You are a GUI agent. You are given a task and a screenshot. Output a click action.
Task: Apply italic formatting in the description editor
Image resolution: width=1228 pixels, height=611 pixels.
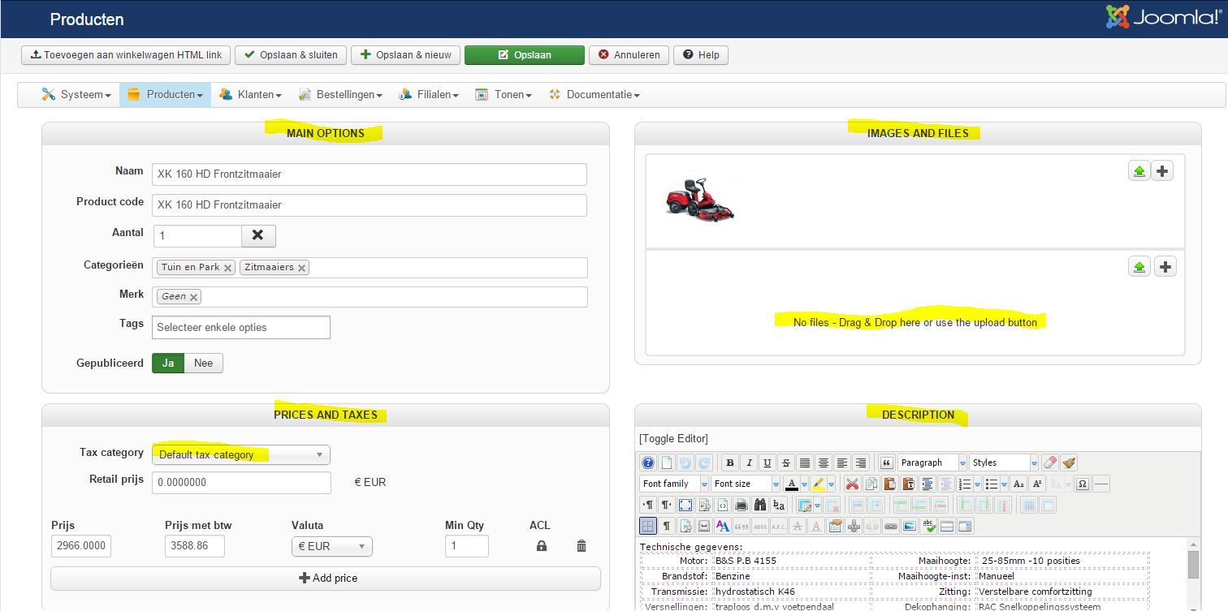pyautogui.click(x=749, y=463)
